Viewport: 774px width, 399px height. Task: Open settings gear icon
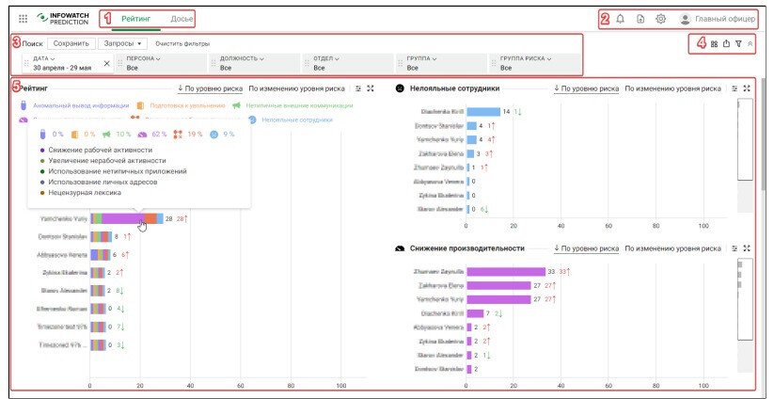661,19
